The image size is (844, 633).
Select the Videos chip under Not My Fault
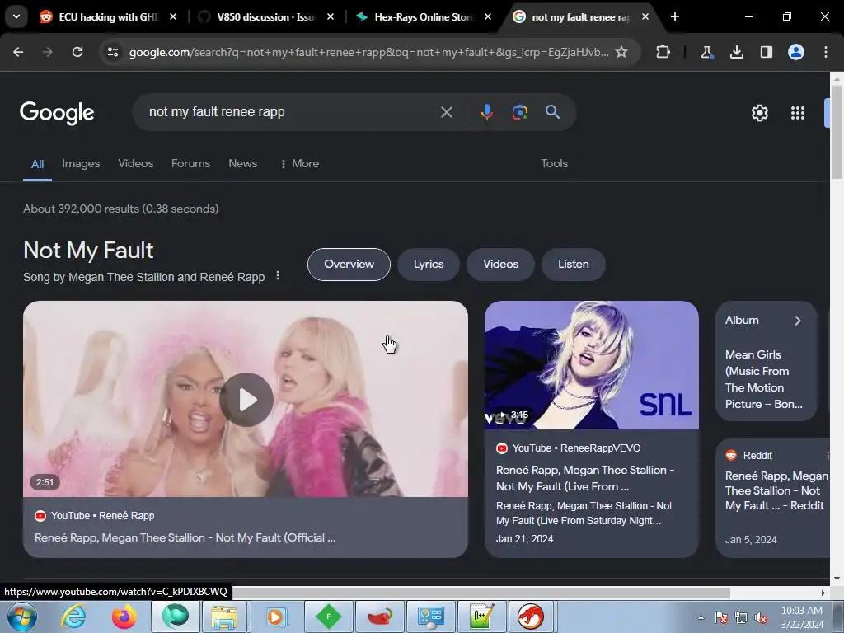tap(500, 265)
